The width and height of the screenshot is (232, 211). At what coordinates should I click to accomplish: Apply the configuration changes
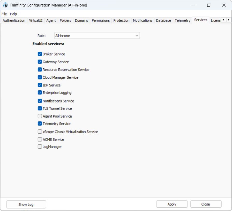tap(172, 204)
